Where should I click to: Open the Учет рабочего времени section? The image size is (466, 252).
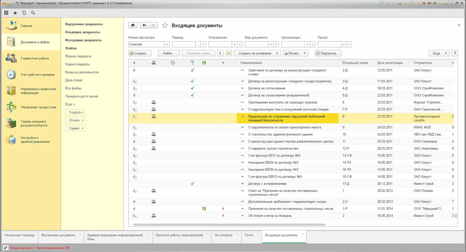(31, 75)
